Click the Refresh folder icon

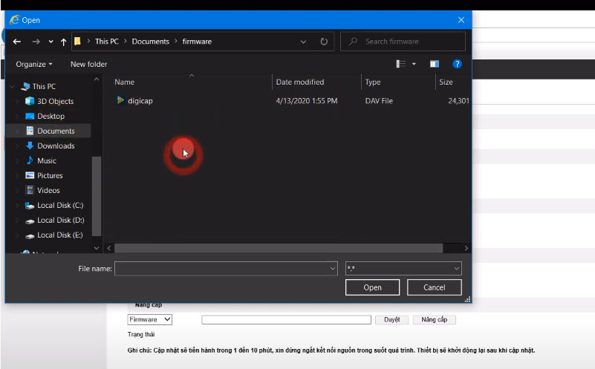point(324,42)
